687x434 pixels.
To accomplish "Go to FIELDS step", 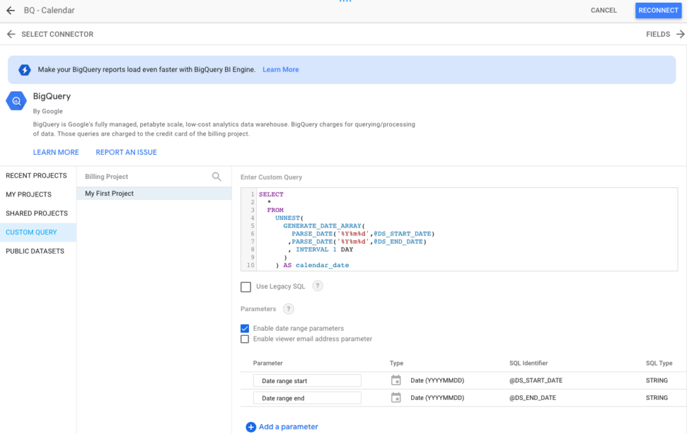I will click(657, 34).
